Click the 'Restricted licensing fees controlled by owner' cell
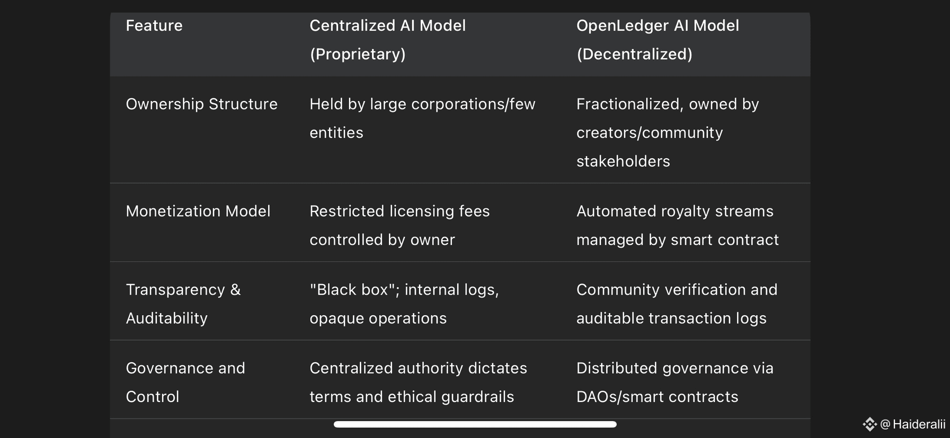950x438 pixels. click(x=399, y=225)
